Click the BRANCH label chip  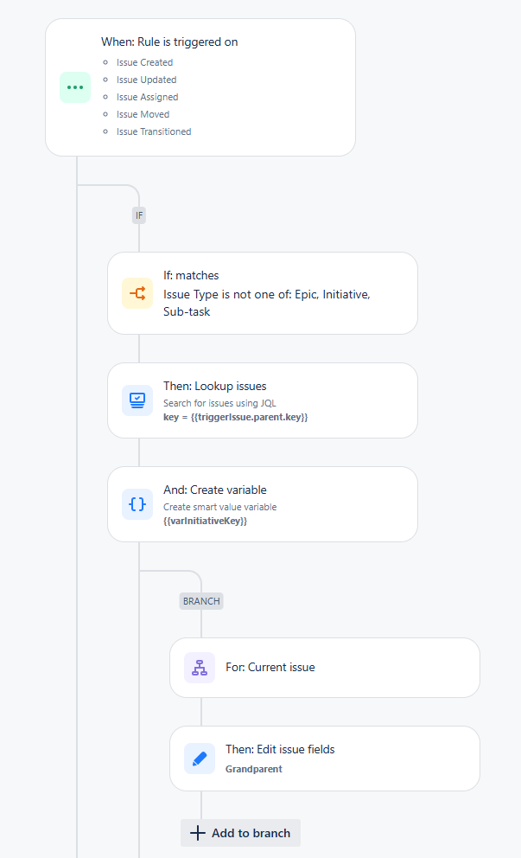201,601
